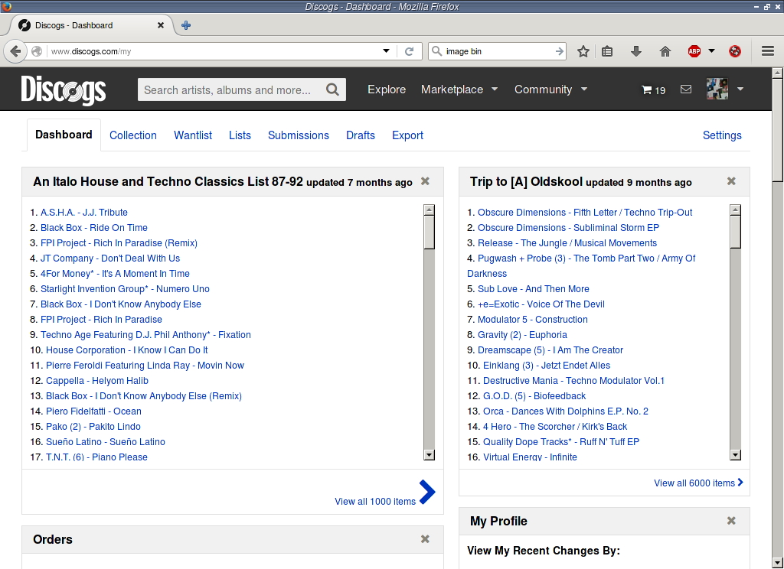This screenshot has width=784, height=569.
Task: Open Cappella - Helyom Halib link
Action: click(97, 381)
